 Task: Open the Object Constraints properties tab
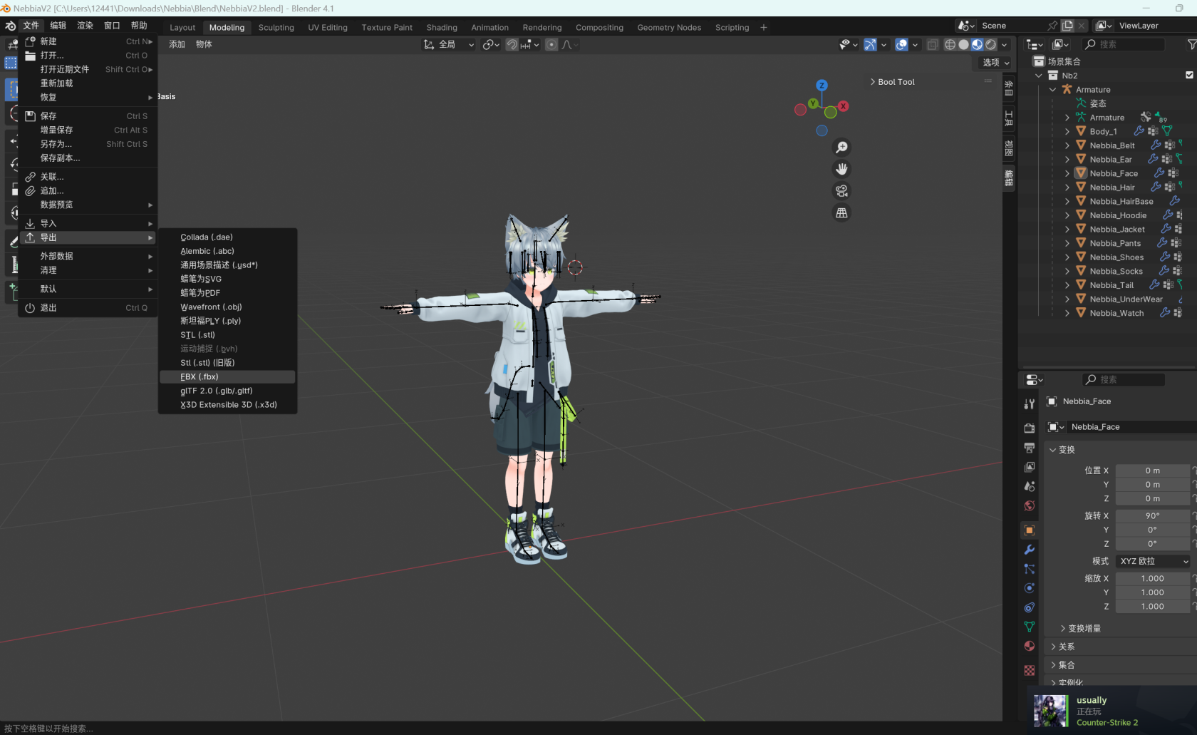click(x=1030, y=607)
